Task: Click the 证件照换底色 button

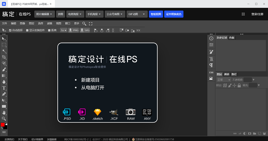Action: (x=174, y=14)
